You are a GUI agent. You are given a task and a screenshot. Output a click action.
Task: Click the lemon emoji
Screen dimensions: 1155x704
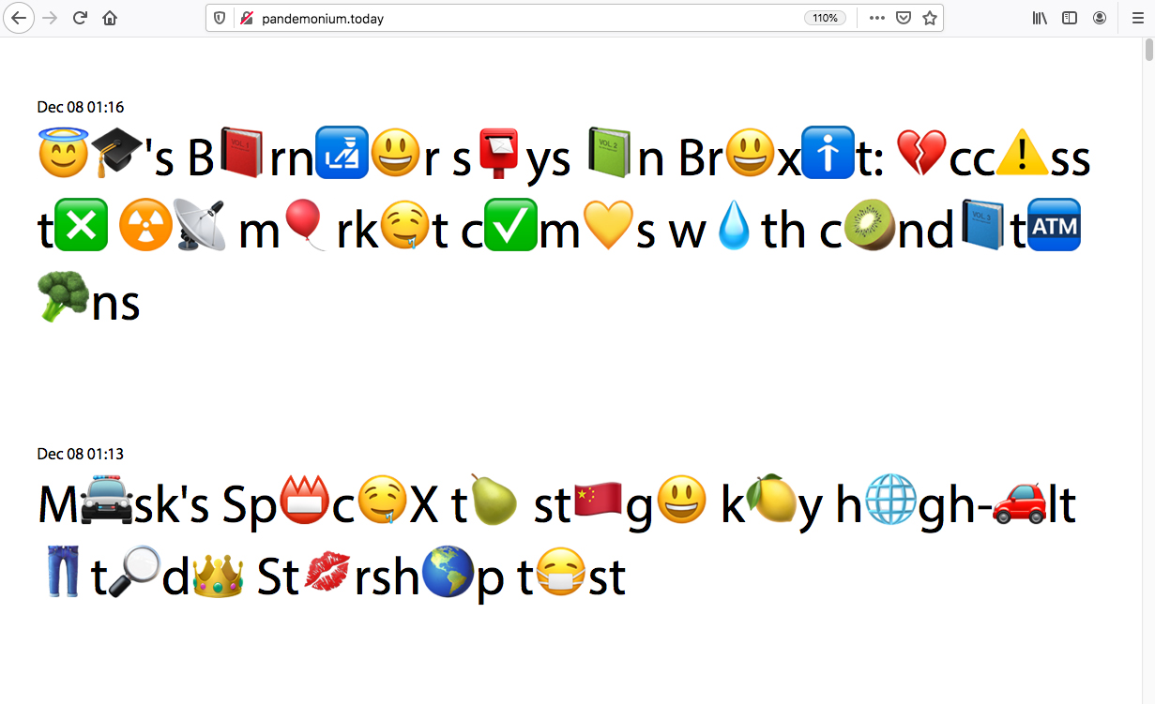771,501
